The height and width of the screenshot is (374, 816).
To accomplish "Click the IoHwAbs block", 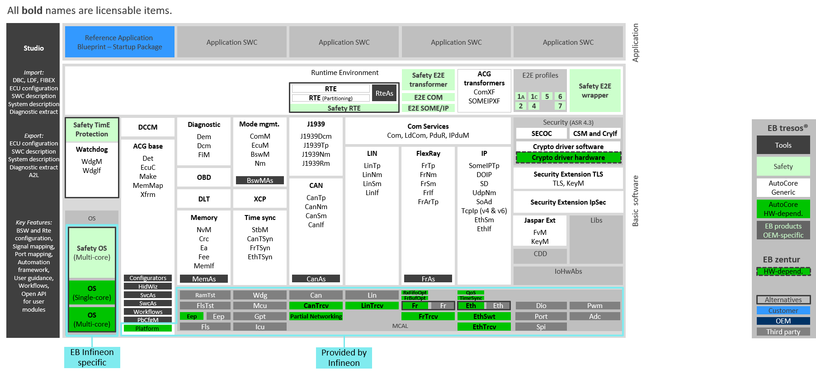I will click(x=568, y=275).
